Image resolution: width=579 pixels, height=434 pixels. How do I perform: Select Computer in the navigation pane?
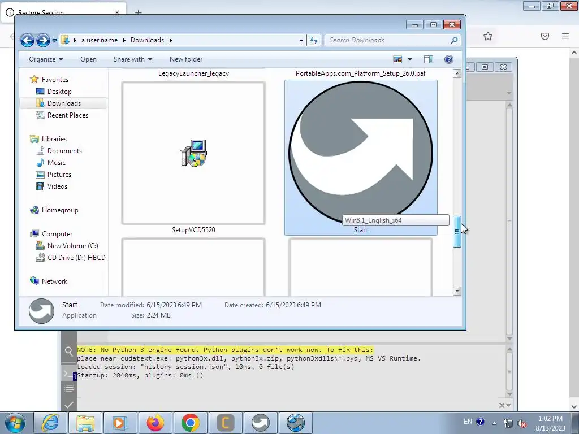(x=57, y=233)
